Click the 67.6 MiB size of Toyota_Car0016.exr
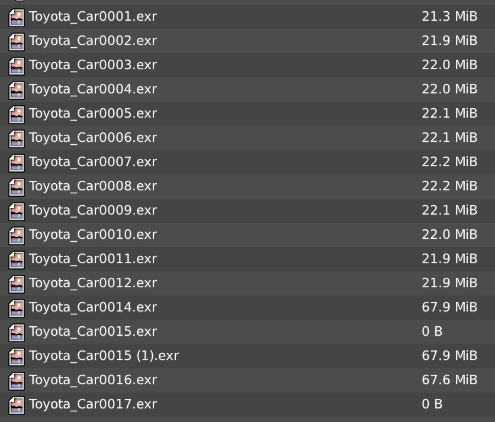495x422 pixels. coord(449,381)
